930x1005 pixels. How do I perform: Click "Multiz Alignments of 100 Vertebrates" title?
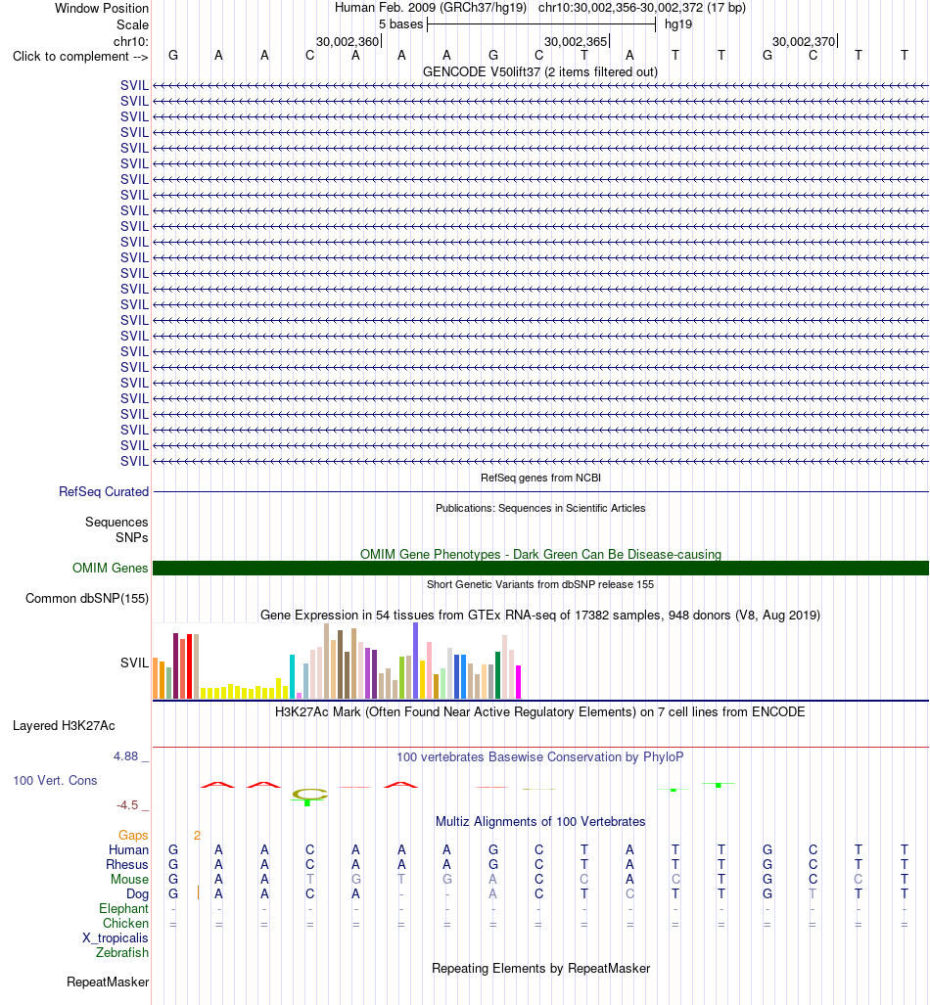tap(540, 821)
